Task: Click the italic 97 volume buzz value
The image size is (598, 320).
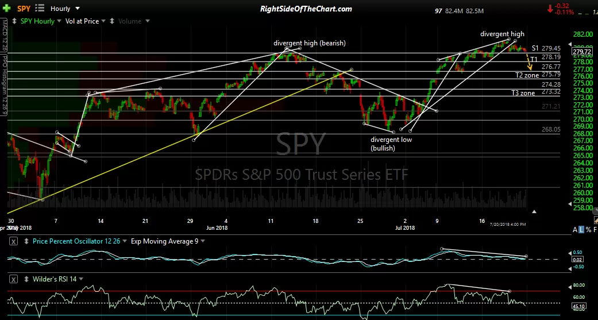Action: (438, 11)
